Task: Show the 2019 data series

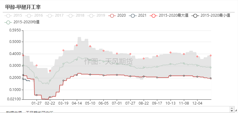Action: [x=91, y=16]
